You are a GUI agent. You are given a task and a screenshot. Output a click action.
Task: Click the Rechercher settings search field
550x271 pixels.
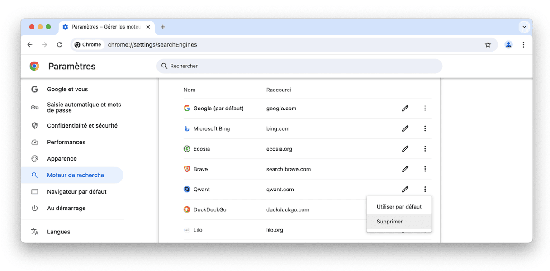point(299,66)
